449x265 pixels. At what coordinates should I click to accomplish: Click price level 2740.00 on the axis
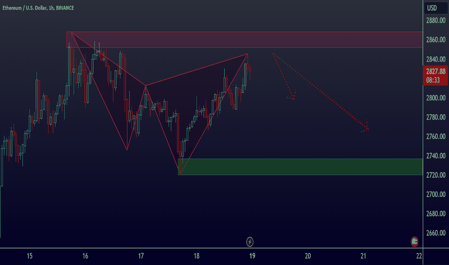pos(436,156)
